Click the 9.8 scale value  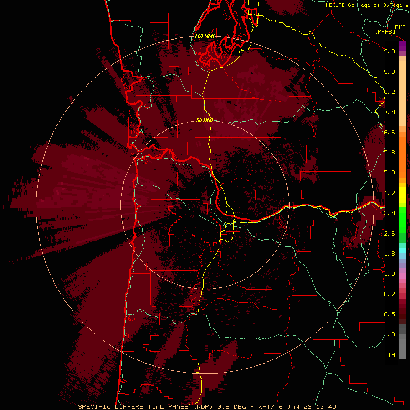(389, 51)
